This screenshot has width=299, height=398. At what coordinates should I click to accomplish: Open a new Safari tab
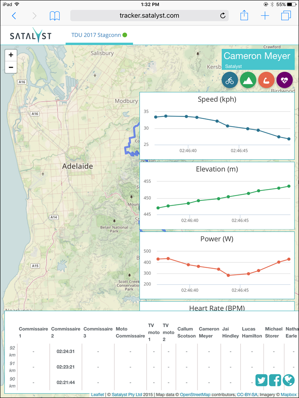point(265,16)
